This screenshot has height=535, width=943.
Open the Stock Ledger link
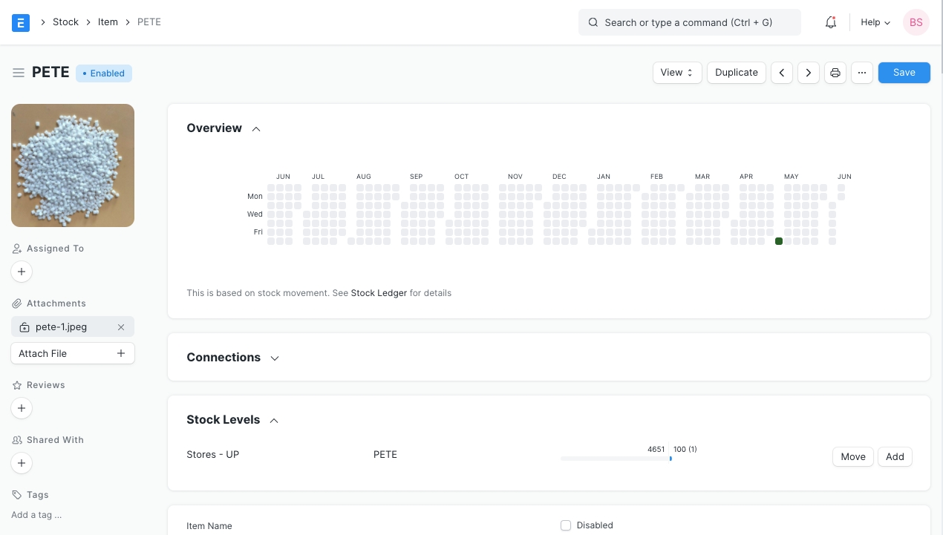pos(379,293)
